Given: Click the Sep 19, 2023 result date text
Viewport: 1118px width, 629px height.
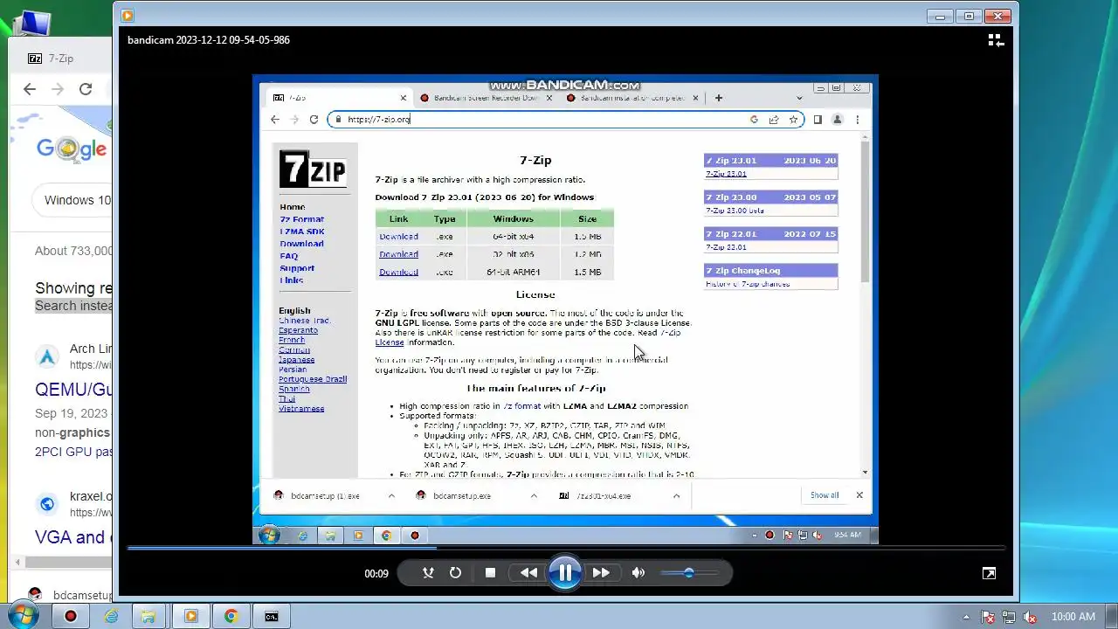Looking at the screenshot, I should click(x=72, y=413).
